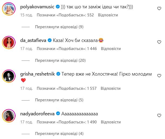165x139 pixels.
Task: Click Відповісти under grisha_reshetnik comment
Action: [111, 88]
